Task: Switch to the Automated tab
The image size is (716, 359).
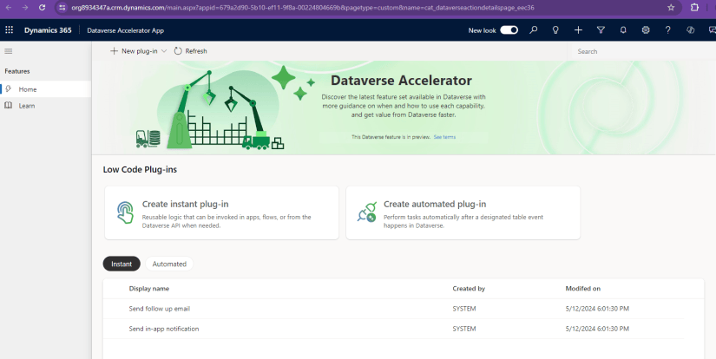Action: 169,264
